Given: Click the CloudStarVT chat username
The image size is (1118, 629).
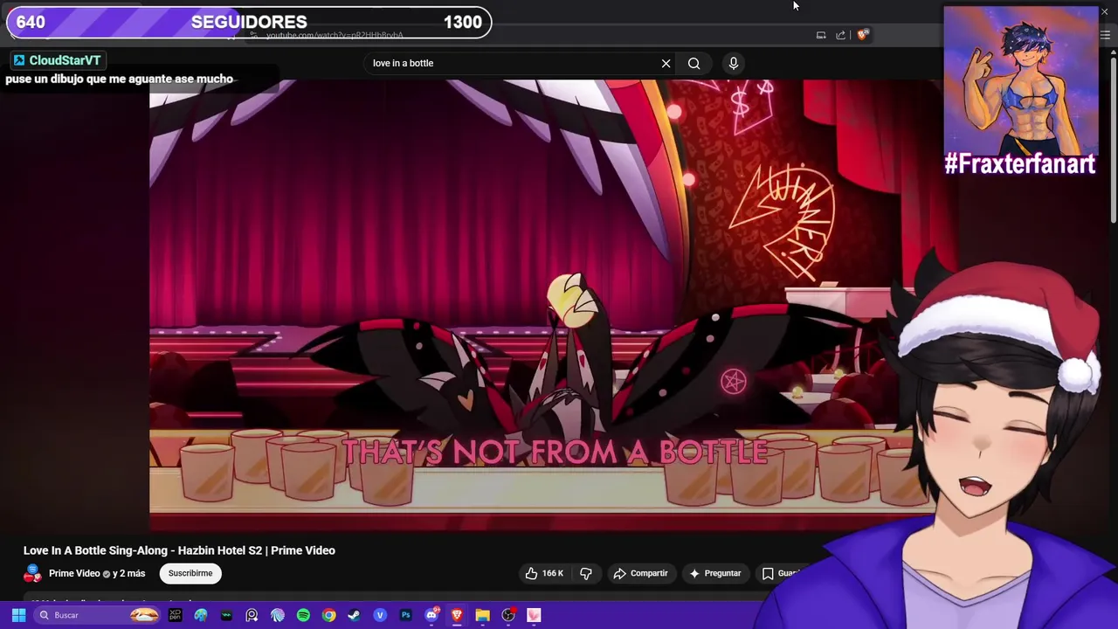Looking at the screenshot, I should click(x=57, y=60).
